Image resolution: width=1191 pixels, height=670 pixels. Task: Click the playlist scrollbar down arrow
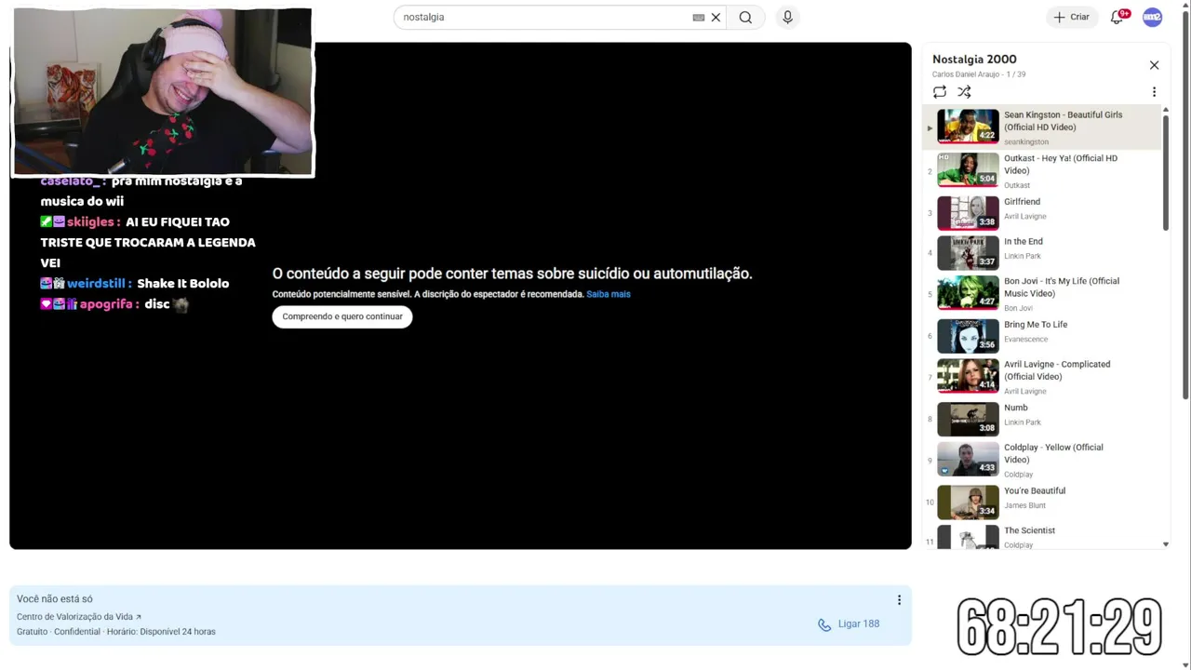(1166, 544)
